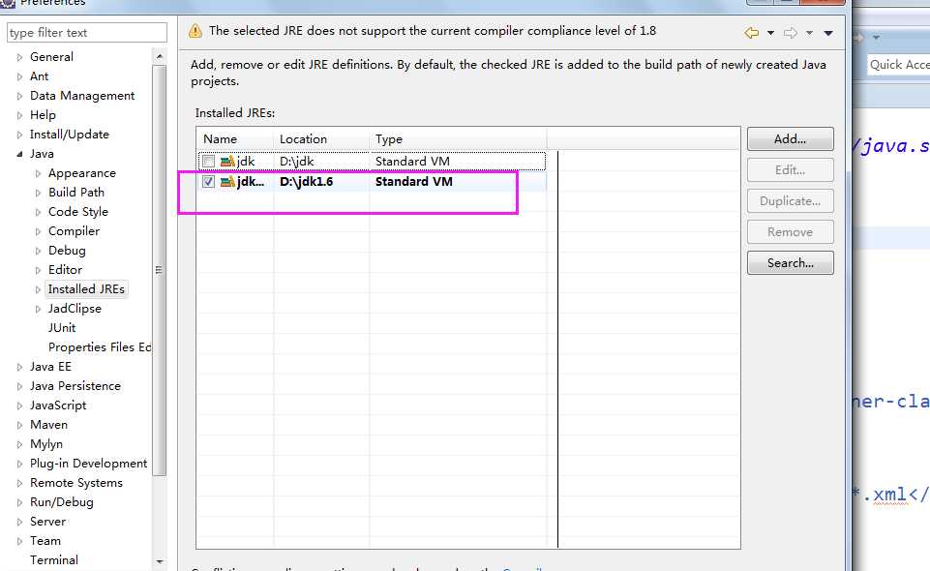Screen dimensions: 930x571
Task: Sort the table by Location column header
Action: coord(321,139)
